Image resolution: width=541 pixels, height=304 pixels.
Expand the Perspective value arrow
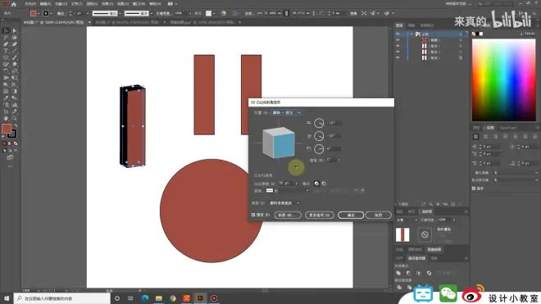tap(339, 160)
